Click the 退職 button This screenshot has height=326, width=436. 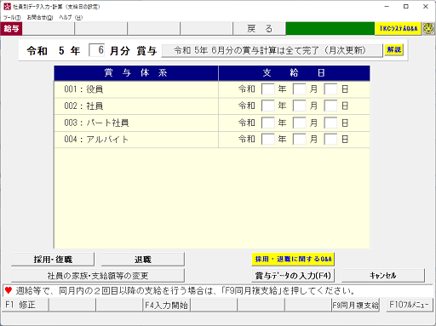[x=143, y=260]
